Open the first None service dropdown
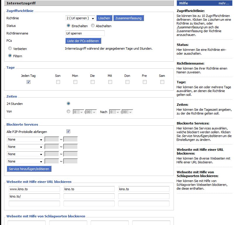This screenshot has height=225, width=235. point(25,139)
